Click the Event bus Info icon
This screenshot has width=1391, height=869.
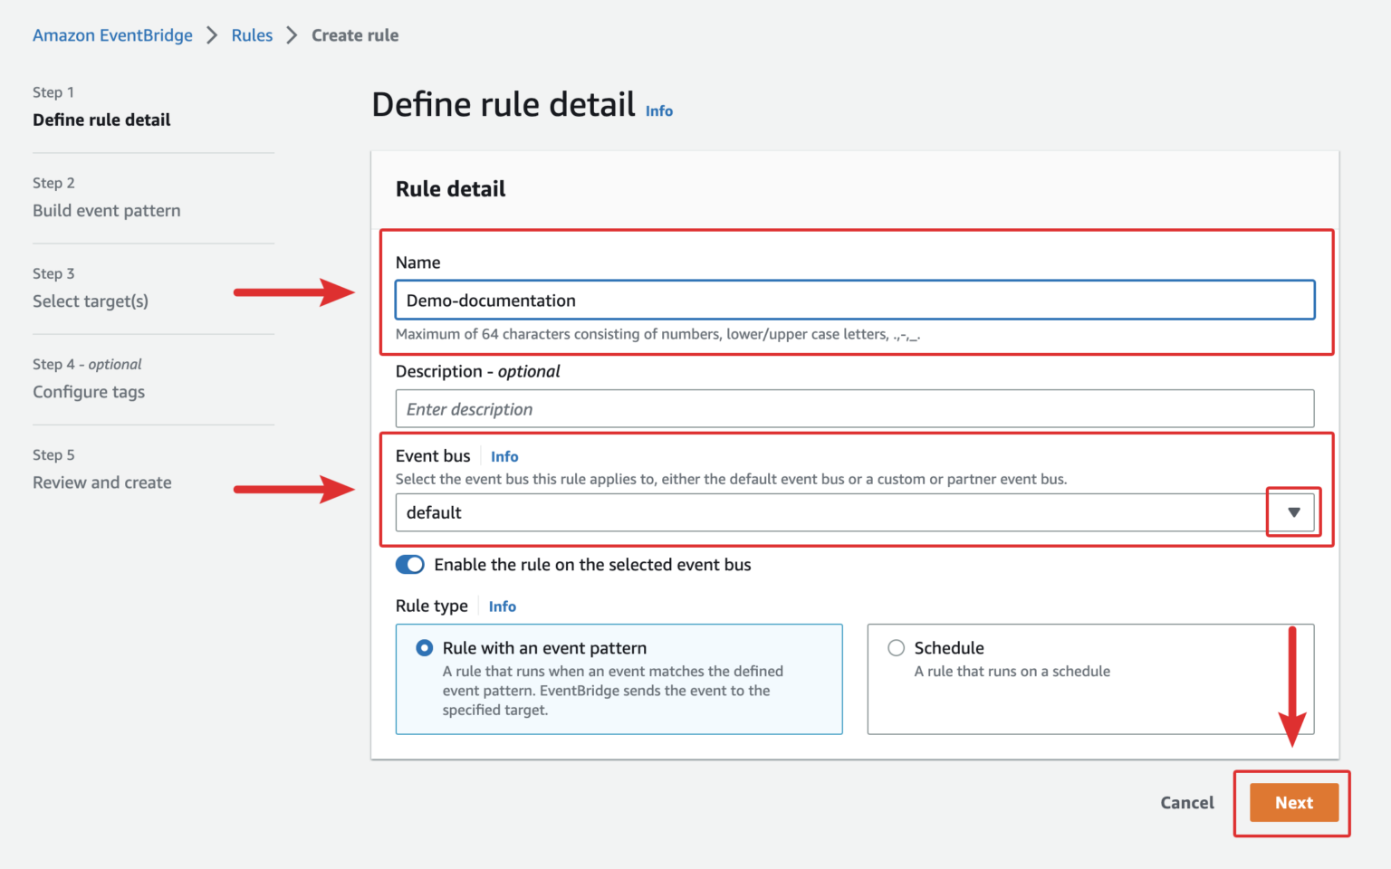click(x=504, y=456)
